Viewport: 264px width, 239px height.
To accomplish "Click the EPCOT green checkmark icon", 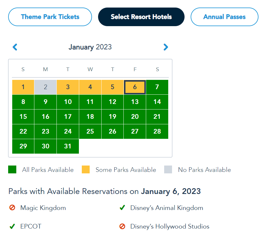I will coord(12,227).
